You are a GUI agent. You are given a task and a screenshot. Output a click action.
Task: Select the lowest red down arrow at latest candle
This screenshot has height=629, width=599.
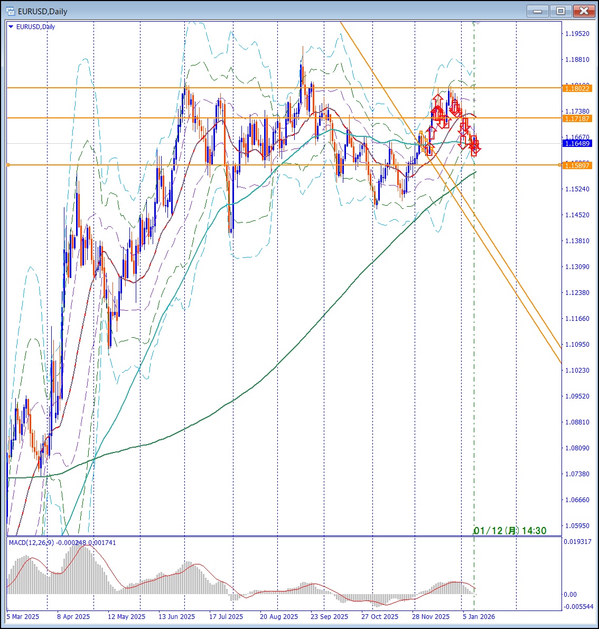[x=475, y=151]
